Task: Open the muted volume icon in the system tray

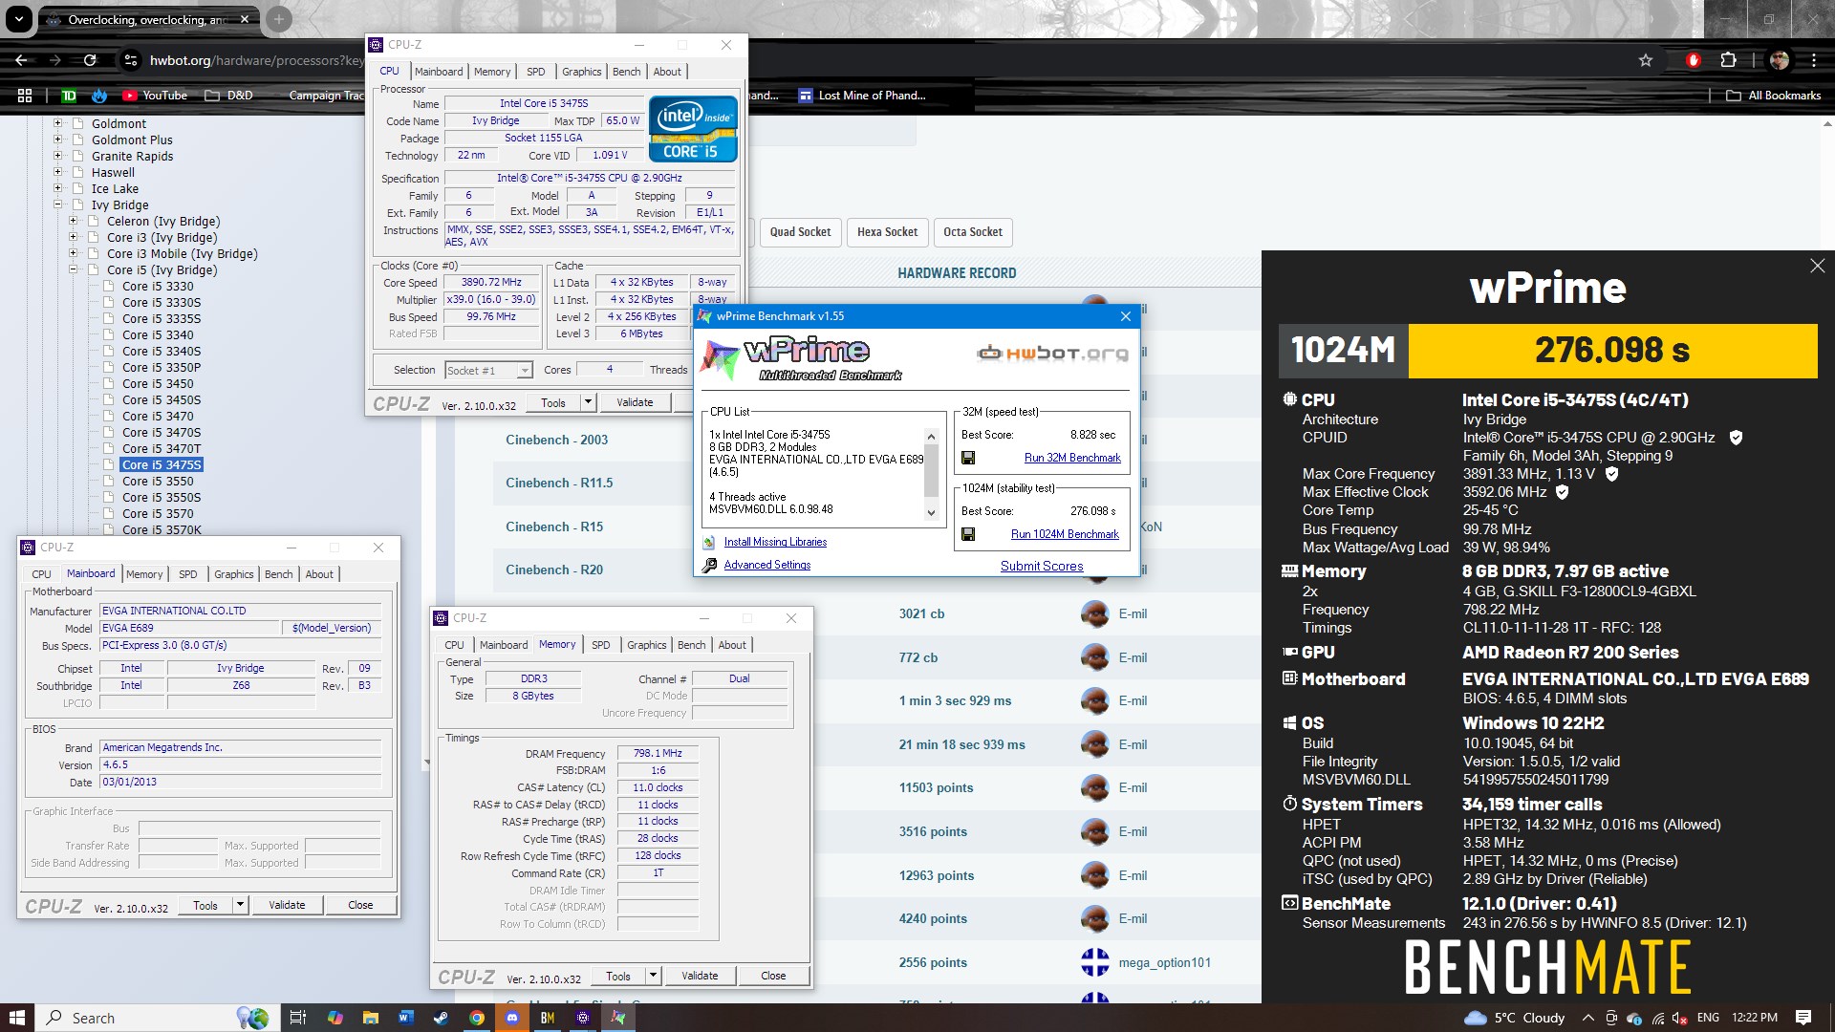Action: point(1680,1018)
